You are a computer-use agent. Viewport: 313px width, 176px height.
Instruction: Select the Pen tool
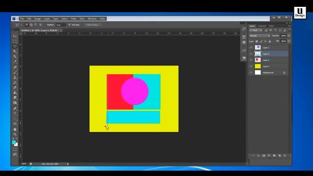[x=15, y=109]
